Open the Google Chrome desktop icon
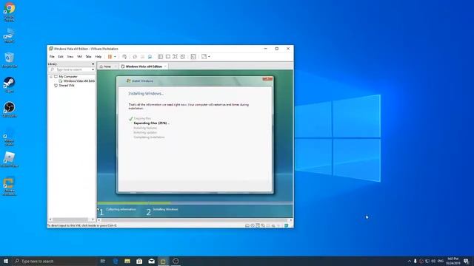 pyautogui.click(x=10, y=12)
